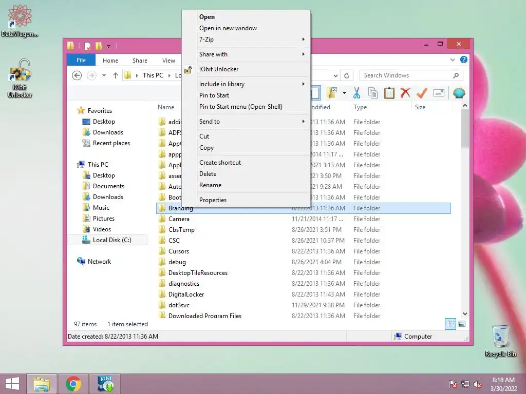The image size is (526, 394).
Task: Select Local Disk (C:) in navigation pane
Action: 107,240
